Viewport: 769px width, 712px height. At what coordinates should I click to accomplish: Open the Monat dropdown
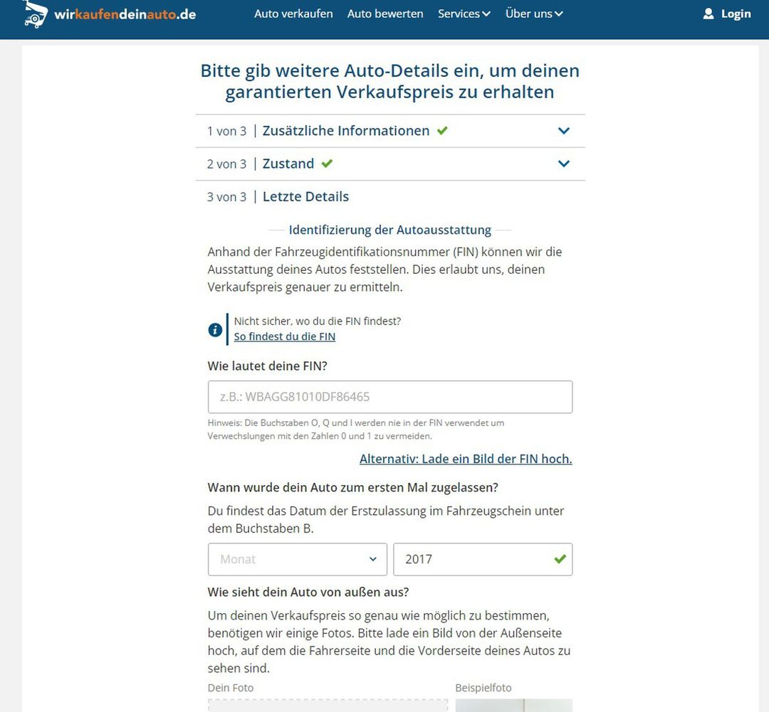[x=297, y=559]
